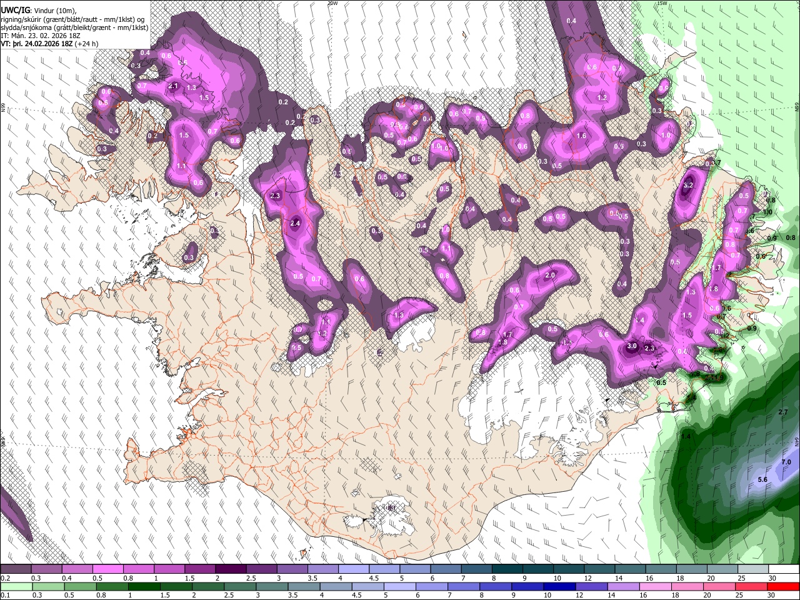Pick top-row legend swatch between 0.5 and 0.8
This screenshot has height=600, width=800.
click(107, 569)
